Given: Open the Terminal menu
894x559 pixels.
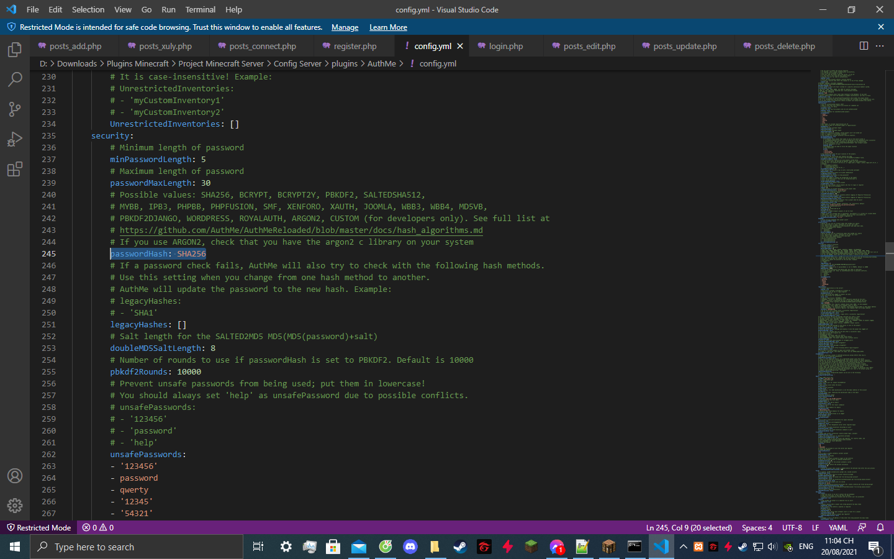Looking at the screenshot, I should pyautogui.click(x=200, y=9).
